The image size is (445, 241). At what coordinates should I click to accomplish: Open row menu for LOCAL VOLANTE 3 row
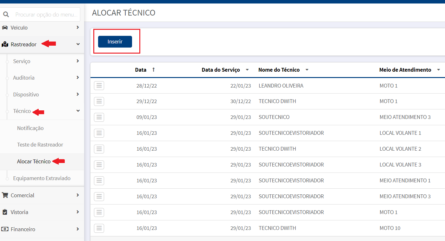tap(99, 165)
